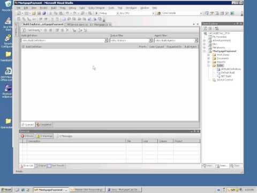Sort Error List by File column
This screenshot has height=193, width=257.
134,141
